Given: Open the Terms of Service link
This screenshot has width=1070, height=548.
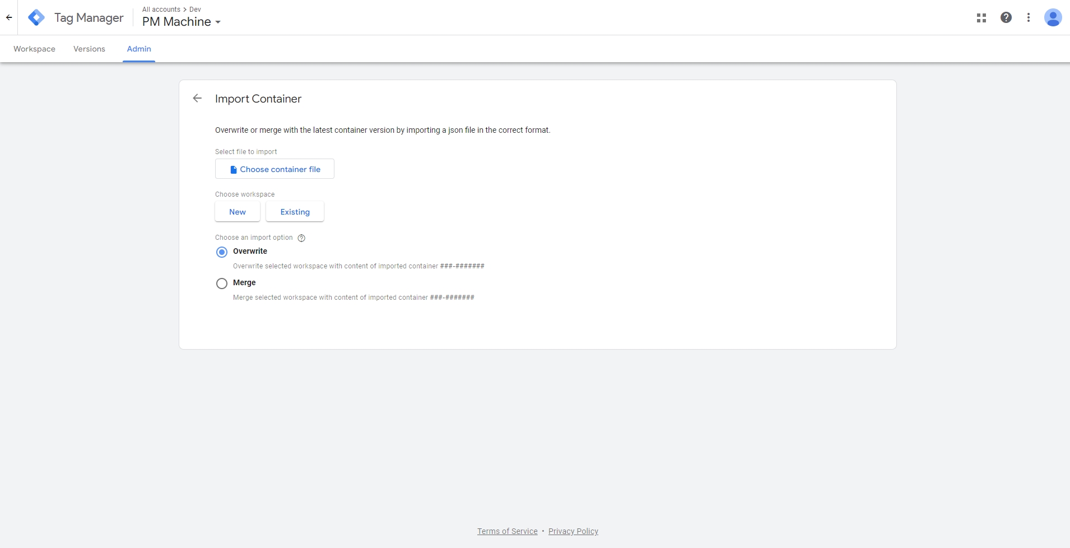Looking at the screenshot, I should point(508,531).
